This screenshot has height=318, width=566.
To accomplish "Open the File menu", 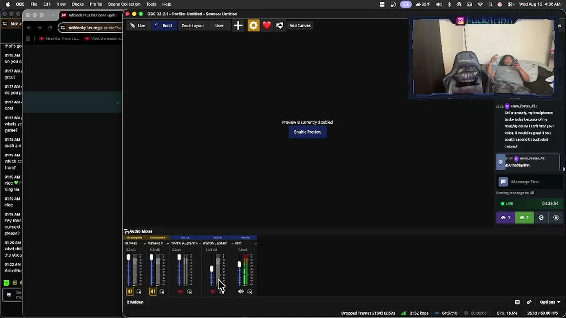I will point(34,4).
